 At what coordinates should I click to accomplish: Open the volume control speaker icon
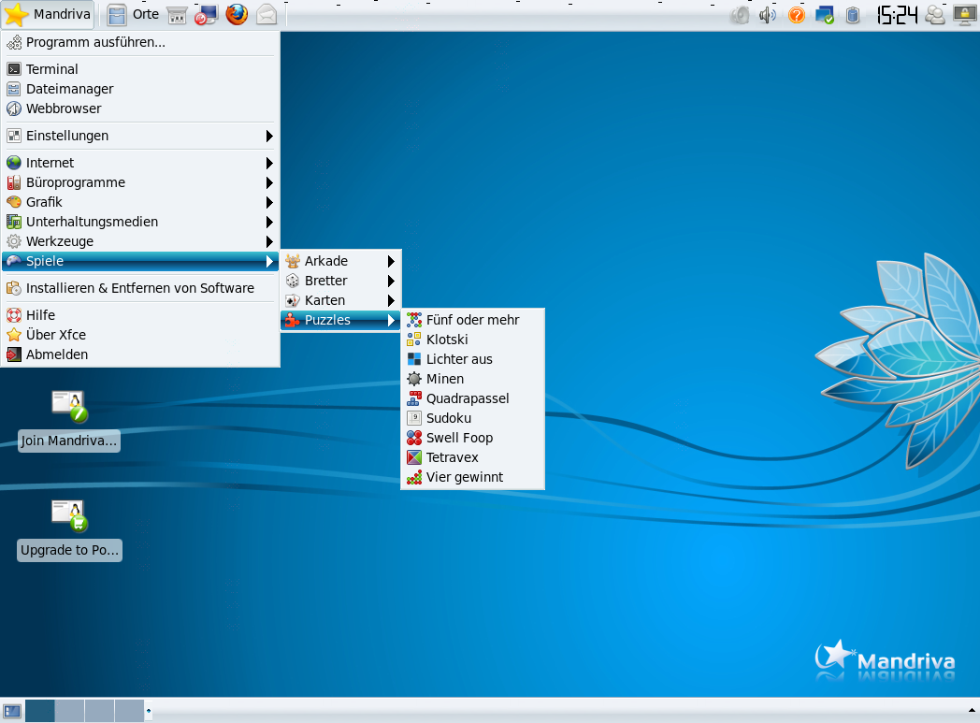coord(767,14)
